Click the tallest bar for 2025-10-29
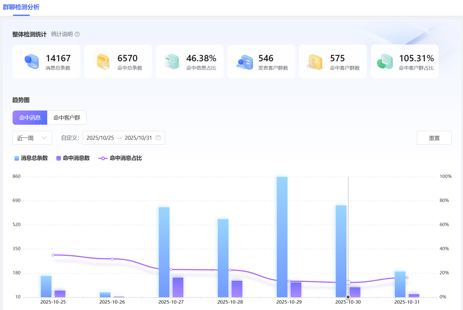This screenshot has width=463, height=310. [x=282, y=236]
